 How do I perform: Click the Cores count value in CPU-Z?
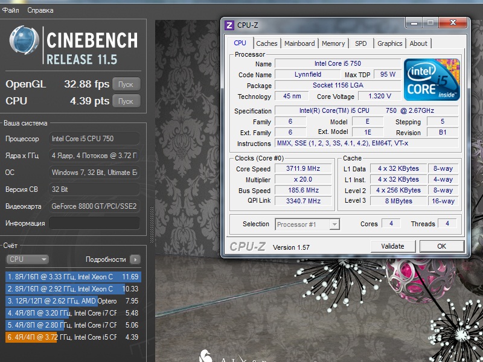click(391, 223)
